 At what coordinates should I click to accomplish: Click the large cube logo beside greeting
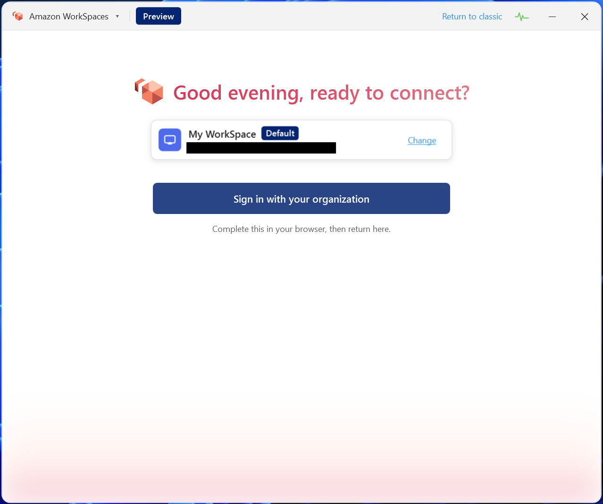click(x=149, y=92)
